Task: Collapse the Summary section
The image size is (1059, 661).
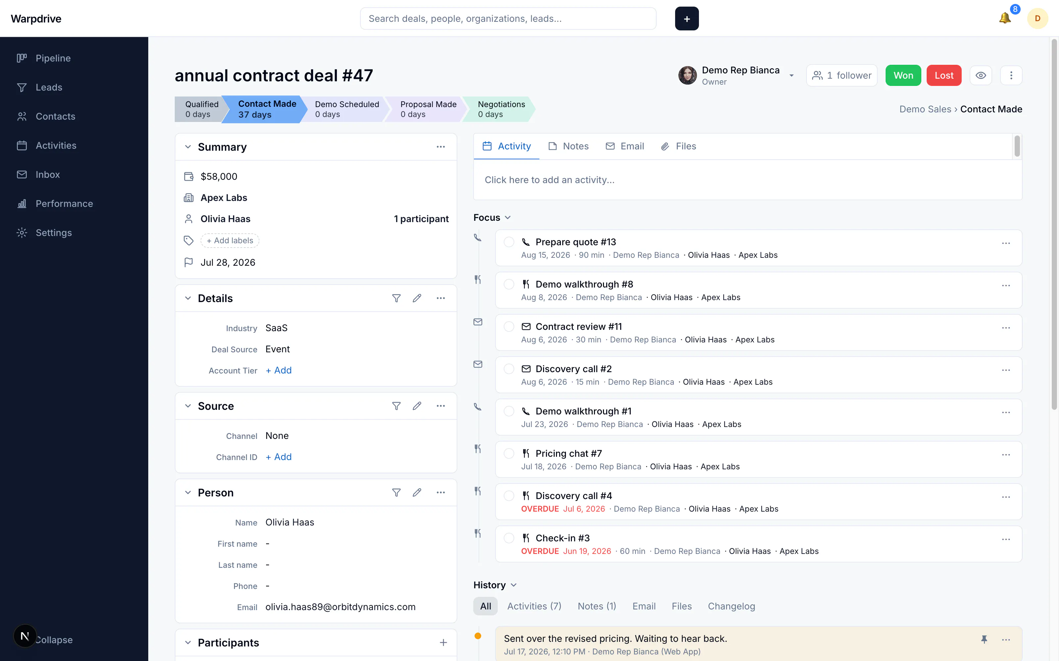Action: click(188, 147)
